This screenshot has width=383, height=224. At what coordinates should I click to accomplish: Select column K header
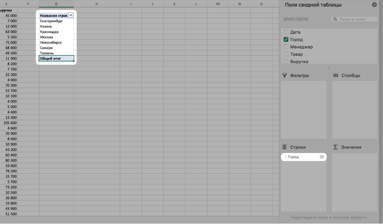(x=175, y=4)
